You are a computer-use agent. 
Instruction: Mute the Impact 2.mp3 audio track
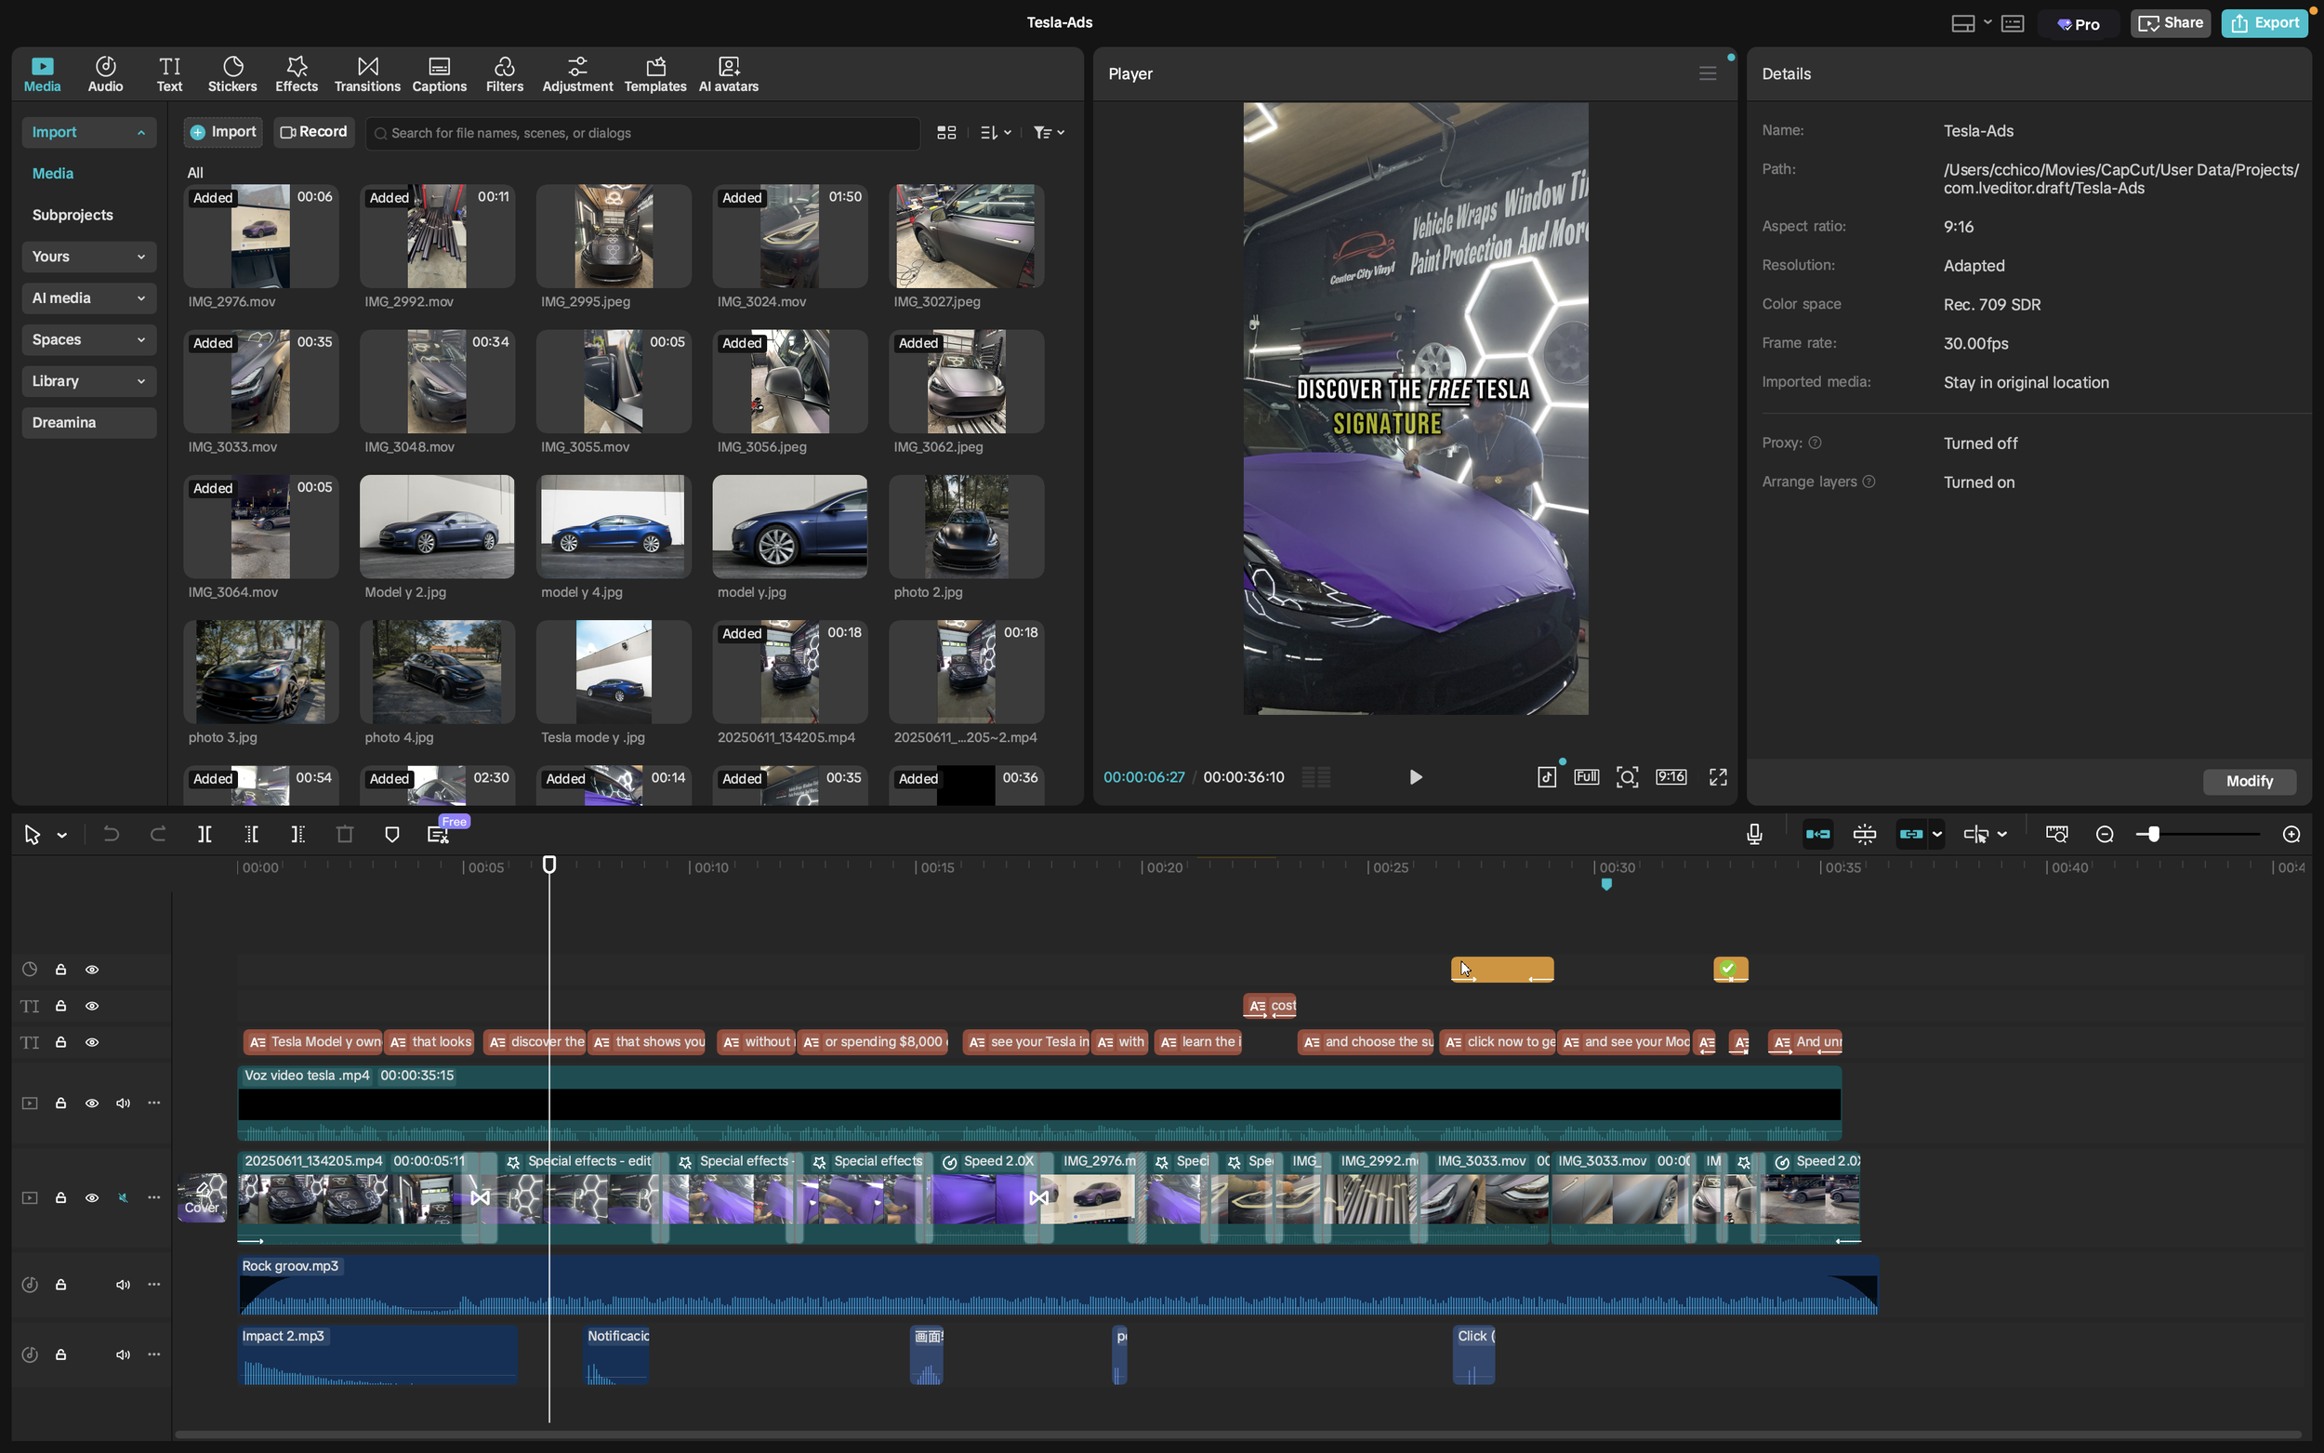[x=123, y=1355]
